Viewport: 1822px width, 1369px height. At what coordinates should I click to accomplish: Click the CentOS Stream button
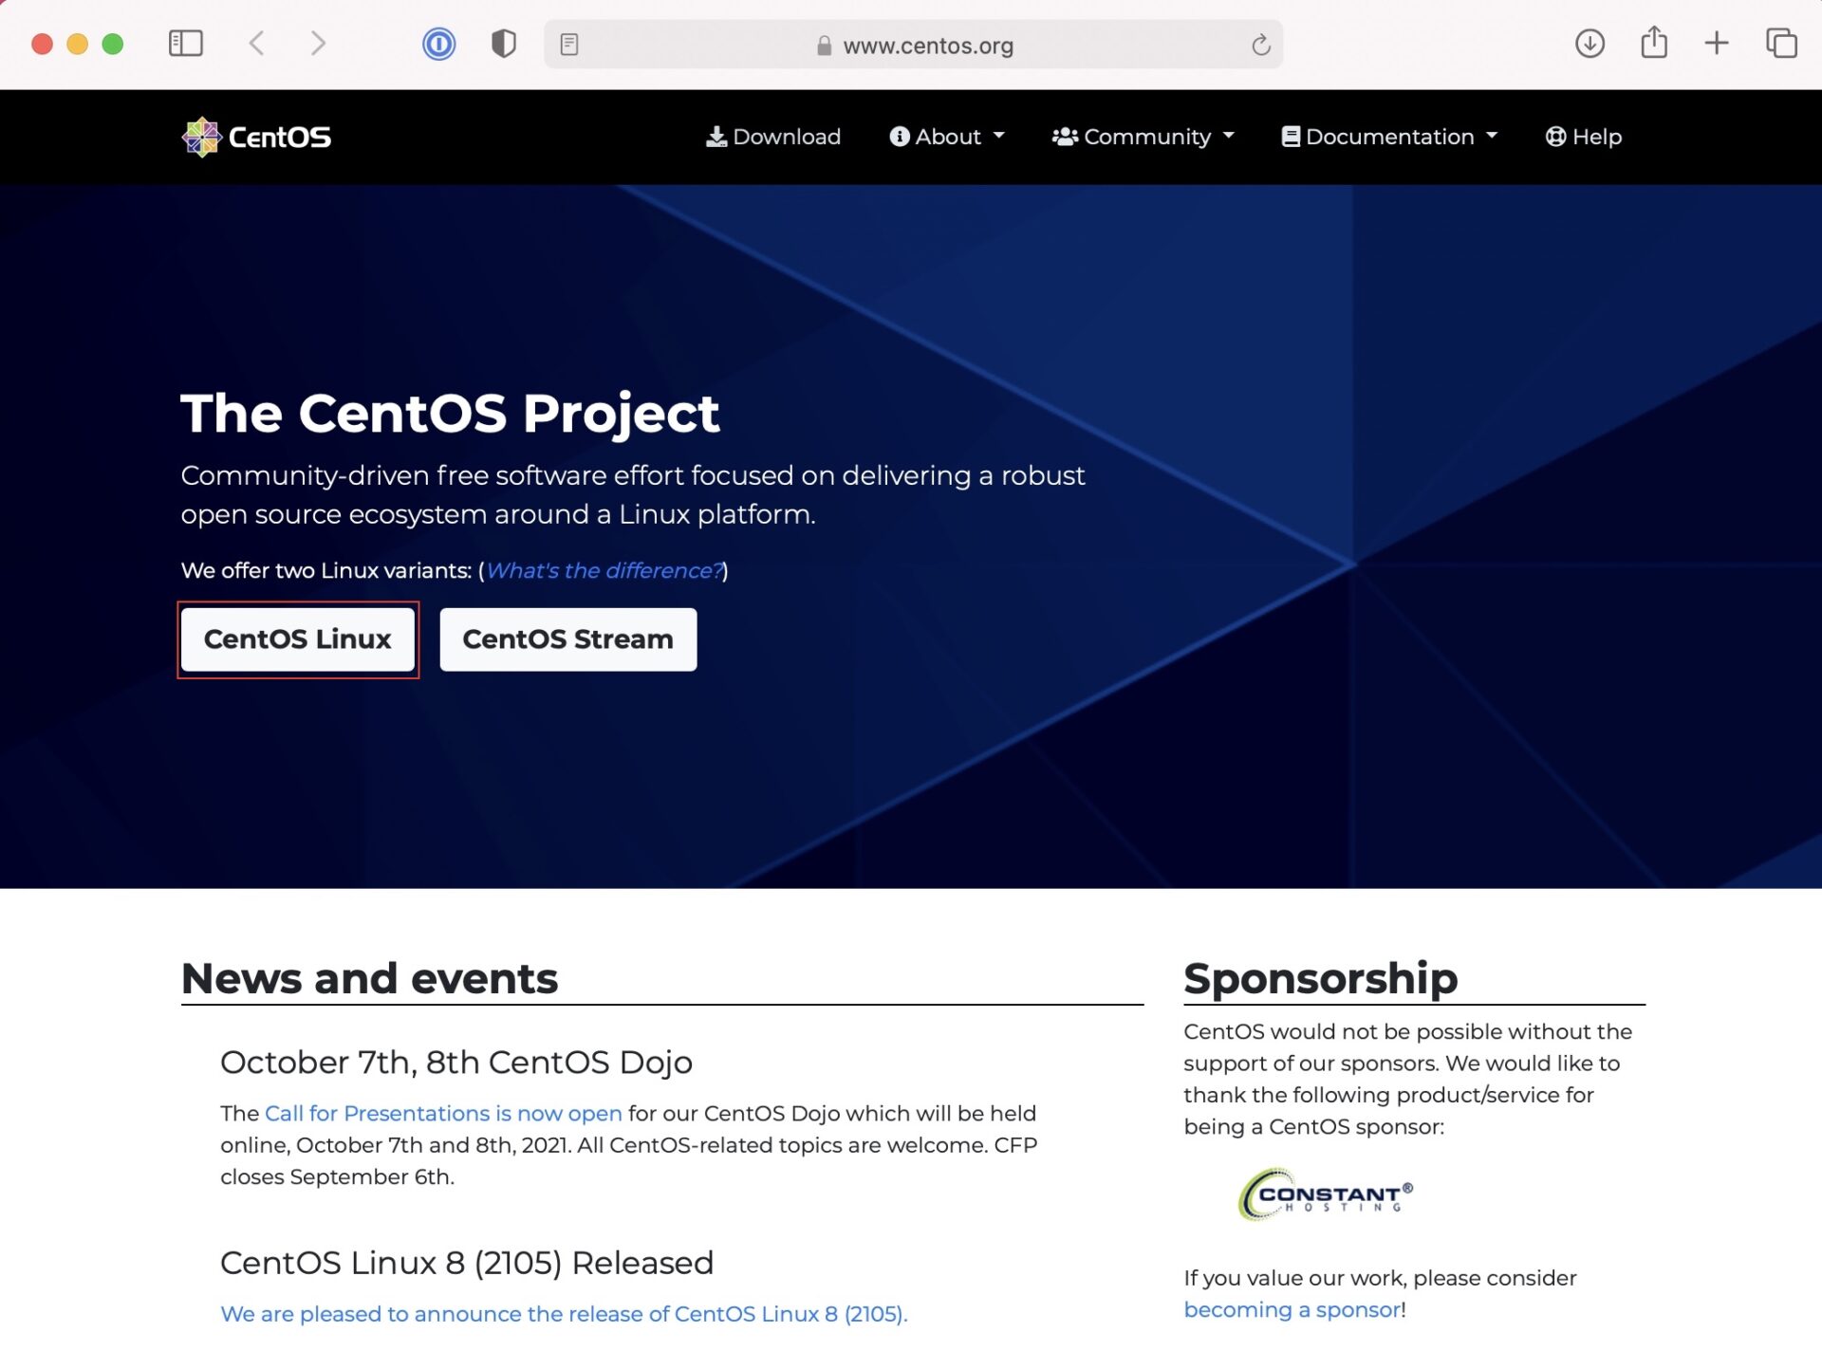[567, 639]
